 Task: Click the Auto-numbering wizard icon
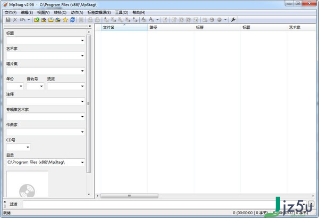point(196,20)
